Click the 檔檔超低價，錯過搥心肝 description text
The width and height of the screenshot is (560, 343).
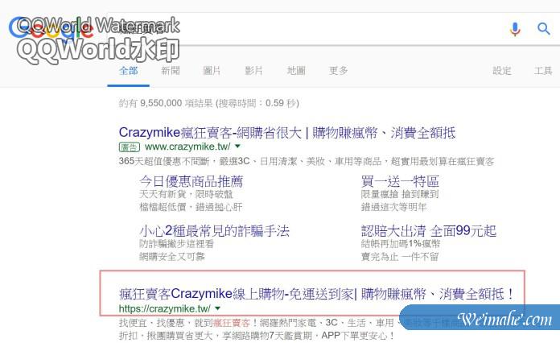191,207
